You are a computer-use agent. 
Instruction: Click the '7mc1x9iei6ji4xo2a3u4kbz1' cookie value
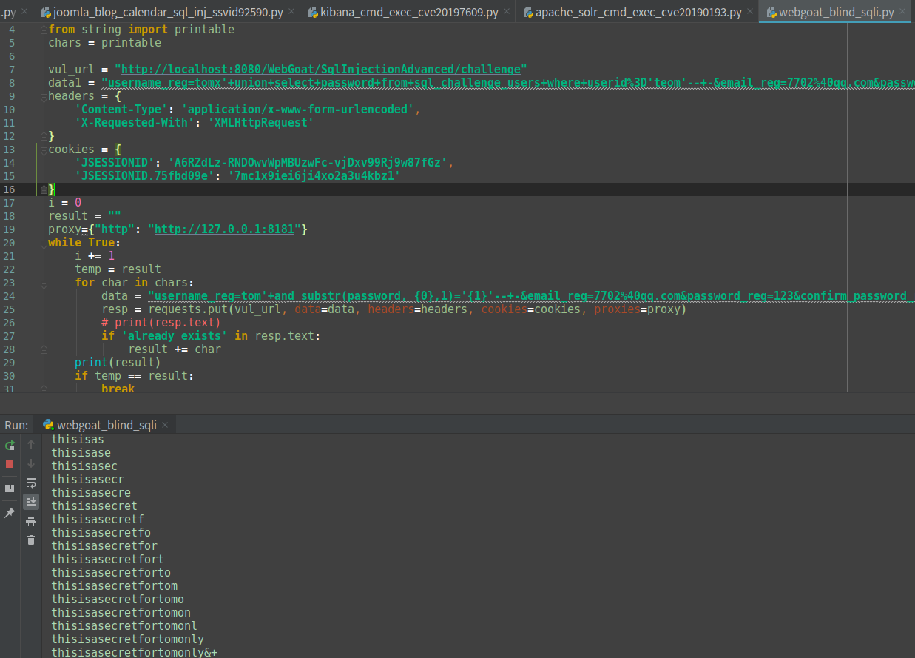pos(314,176)
